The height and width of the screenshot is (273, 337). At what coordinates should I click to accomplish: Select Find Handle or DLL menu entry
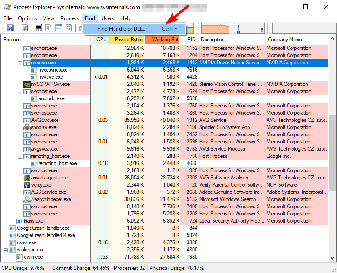pos(134,29)
